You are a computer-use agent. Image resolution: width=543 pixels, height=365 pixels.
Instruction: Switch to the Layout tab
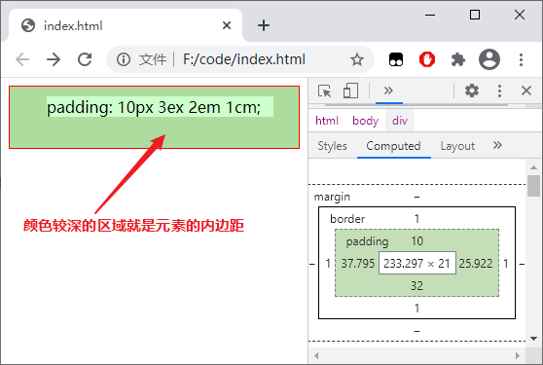(457, 146)
